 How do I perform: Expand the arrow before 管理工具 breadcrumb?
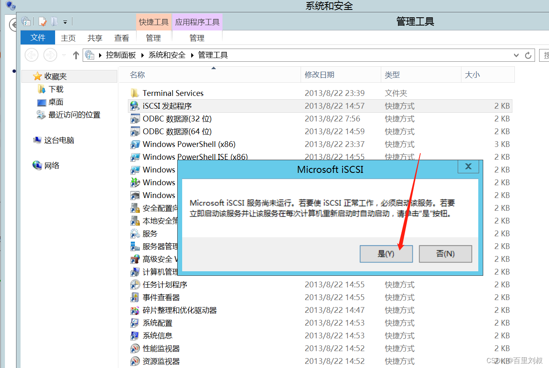(x=192, y=55)
